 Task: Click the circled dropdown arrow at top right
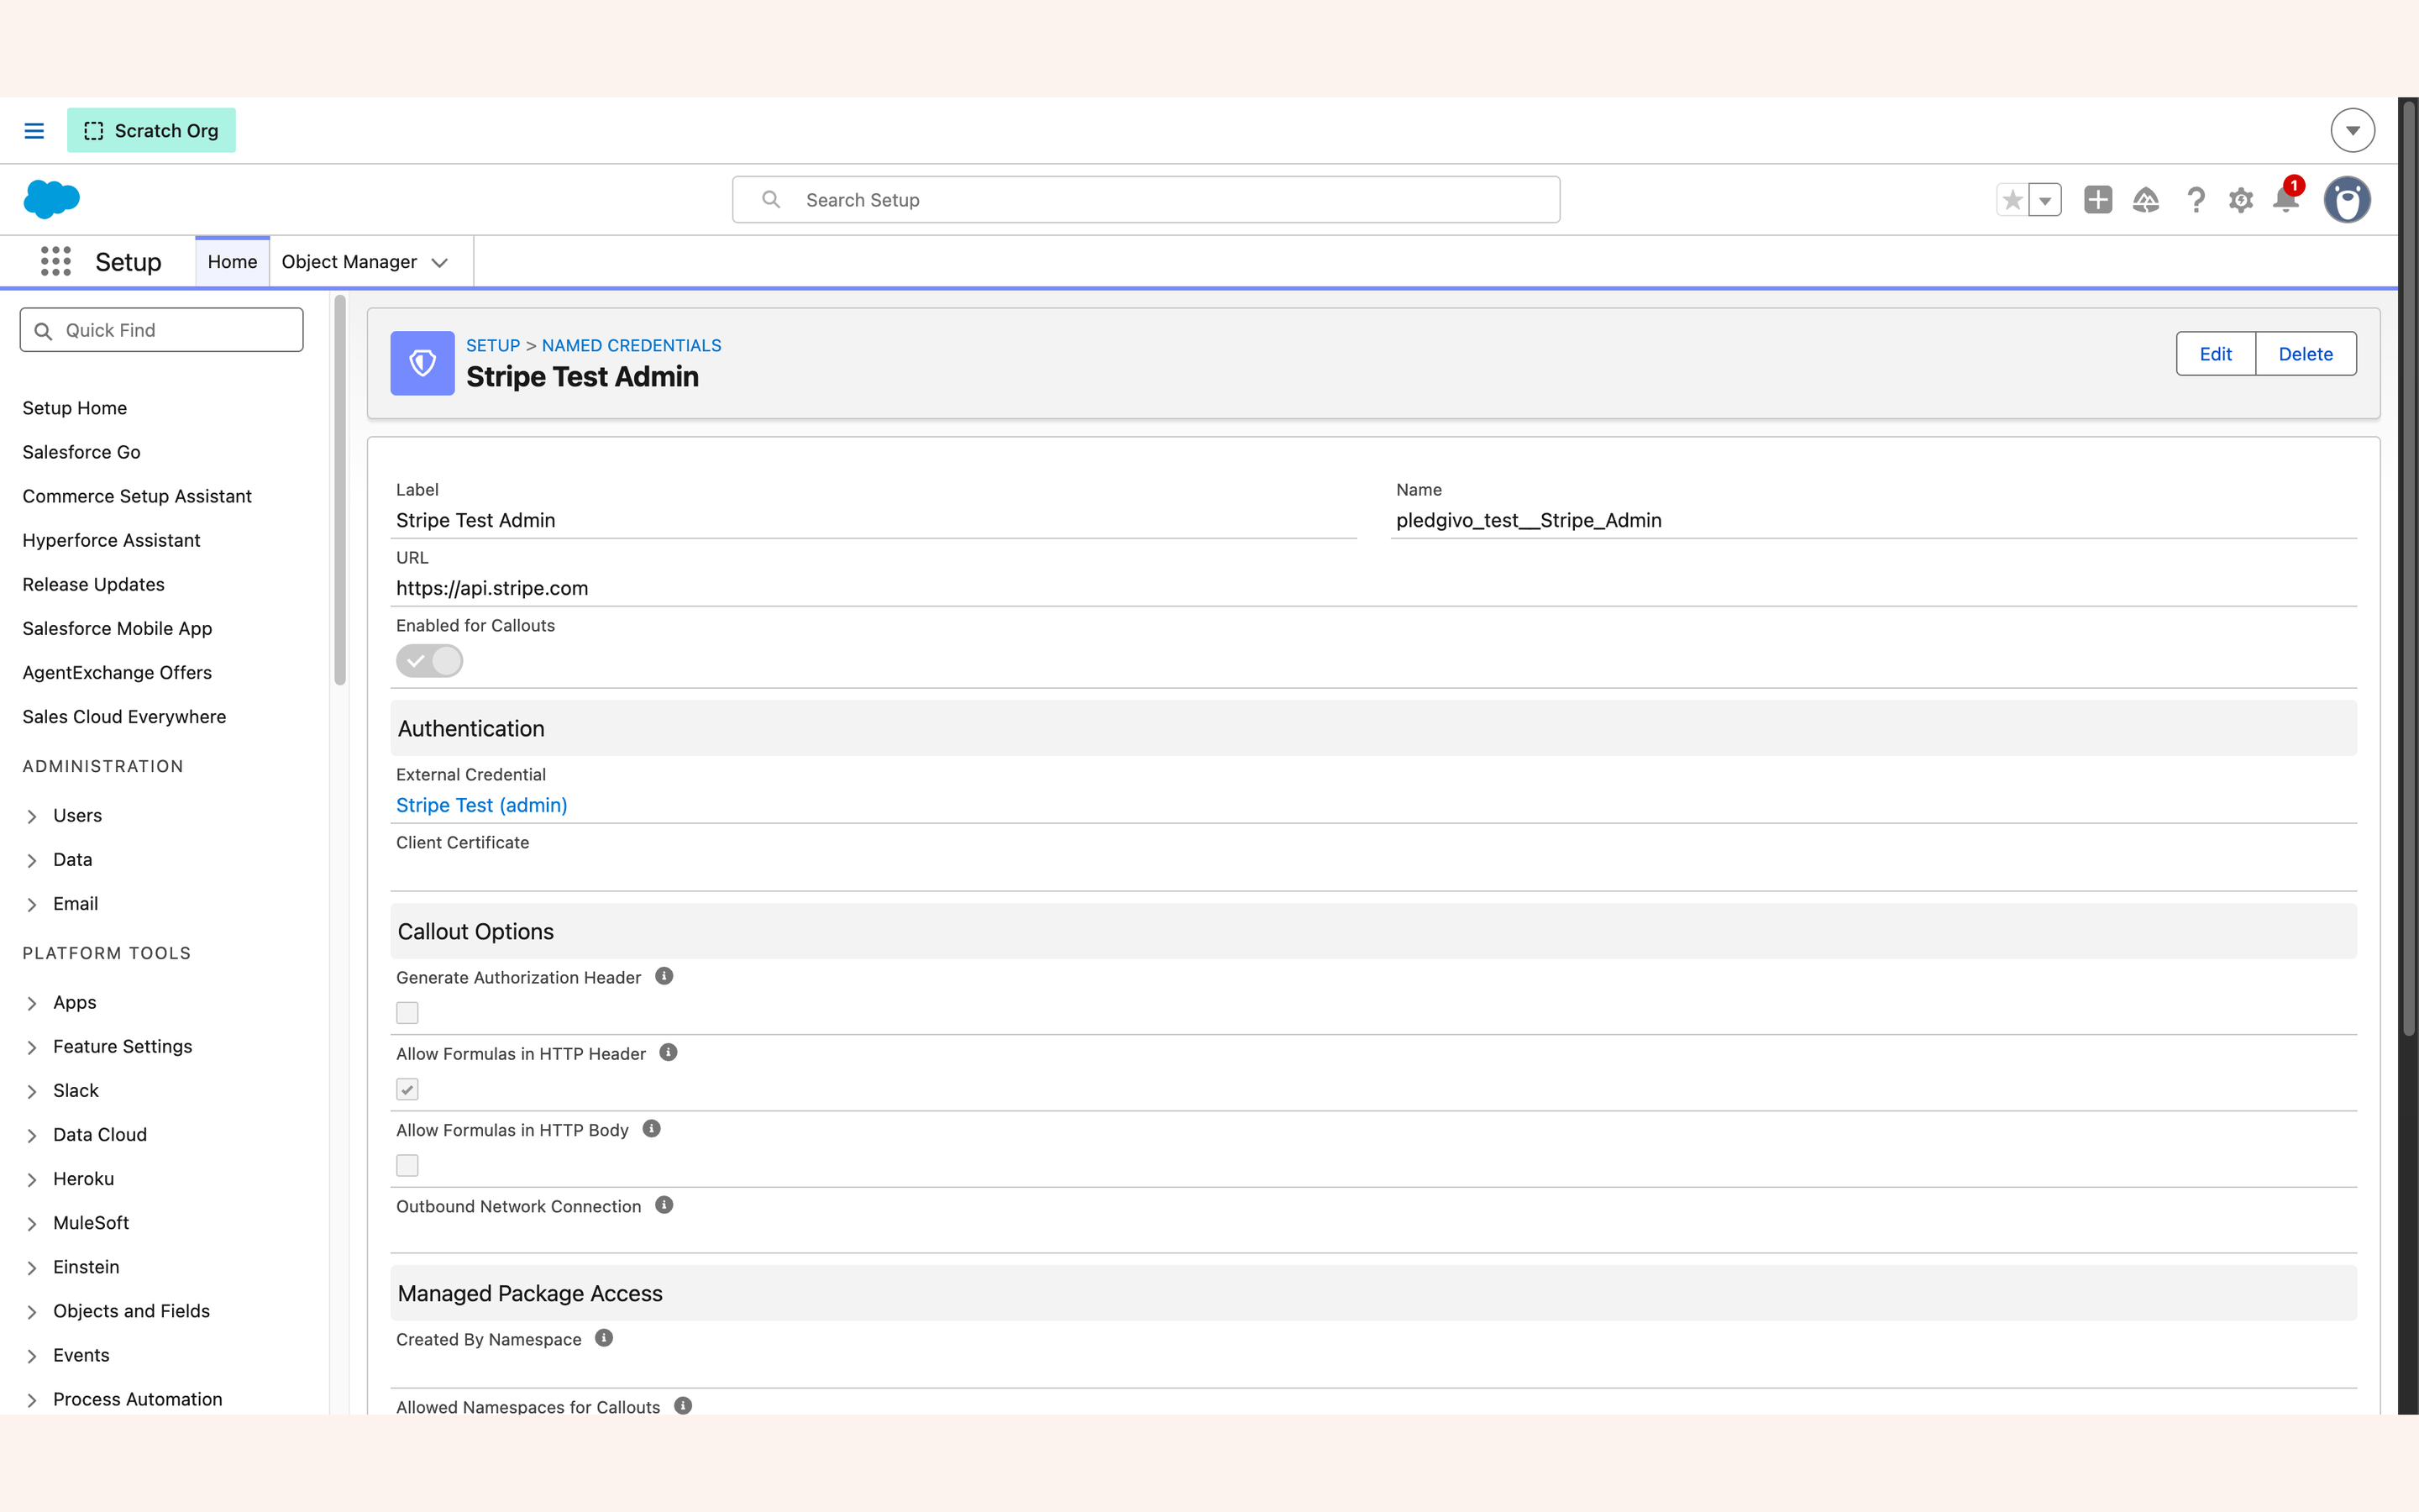2352,130
